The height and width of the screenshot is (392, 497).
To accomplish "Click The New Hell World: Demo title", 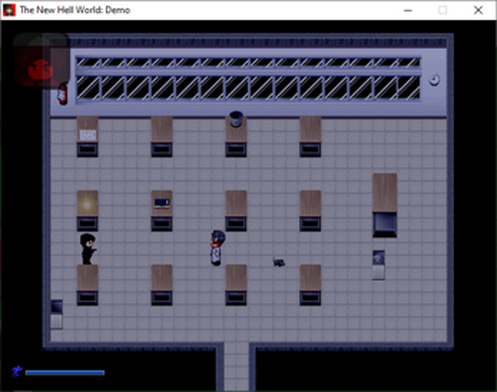I will point(75,10).
